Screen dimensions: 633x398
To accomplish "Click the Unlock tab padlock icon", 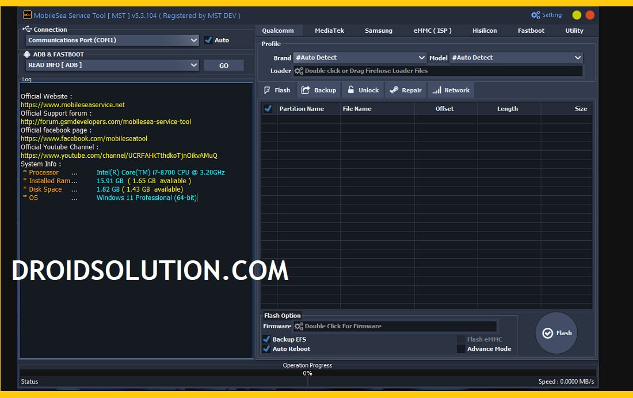I will coord(351,90).
